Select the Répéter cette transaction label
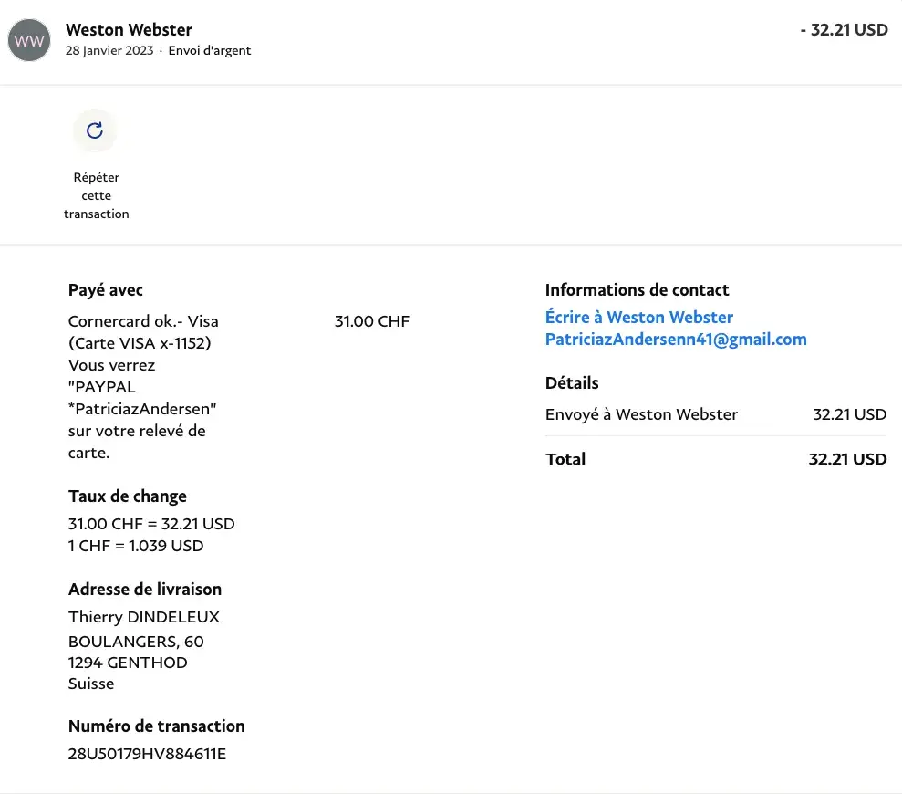The height and width of the screenshot is (794, 902). pyautogui.click(x=96, y=195)
